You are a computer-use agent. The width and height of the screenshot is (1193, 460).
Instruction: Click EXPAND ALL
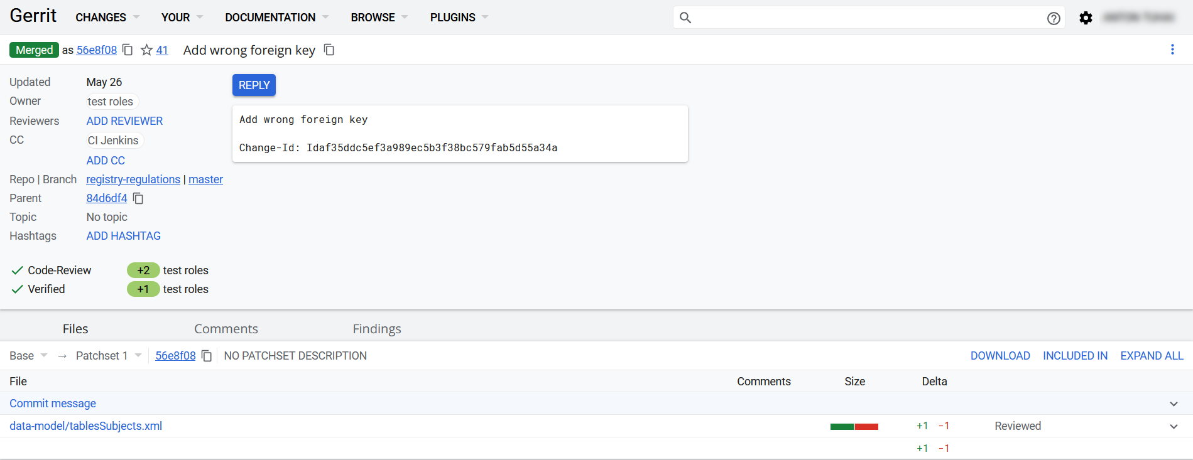[x=1152, y=356]
